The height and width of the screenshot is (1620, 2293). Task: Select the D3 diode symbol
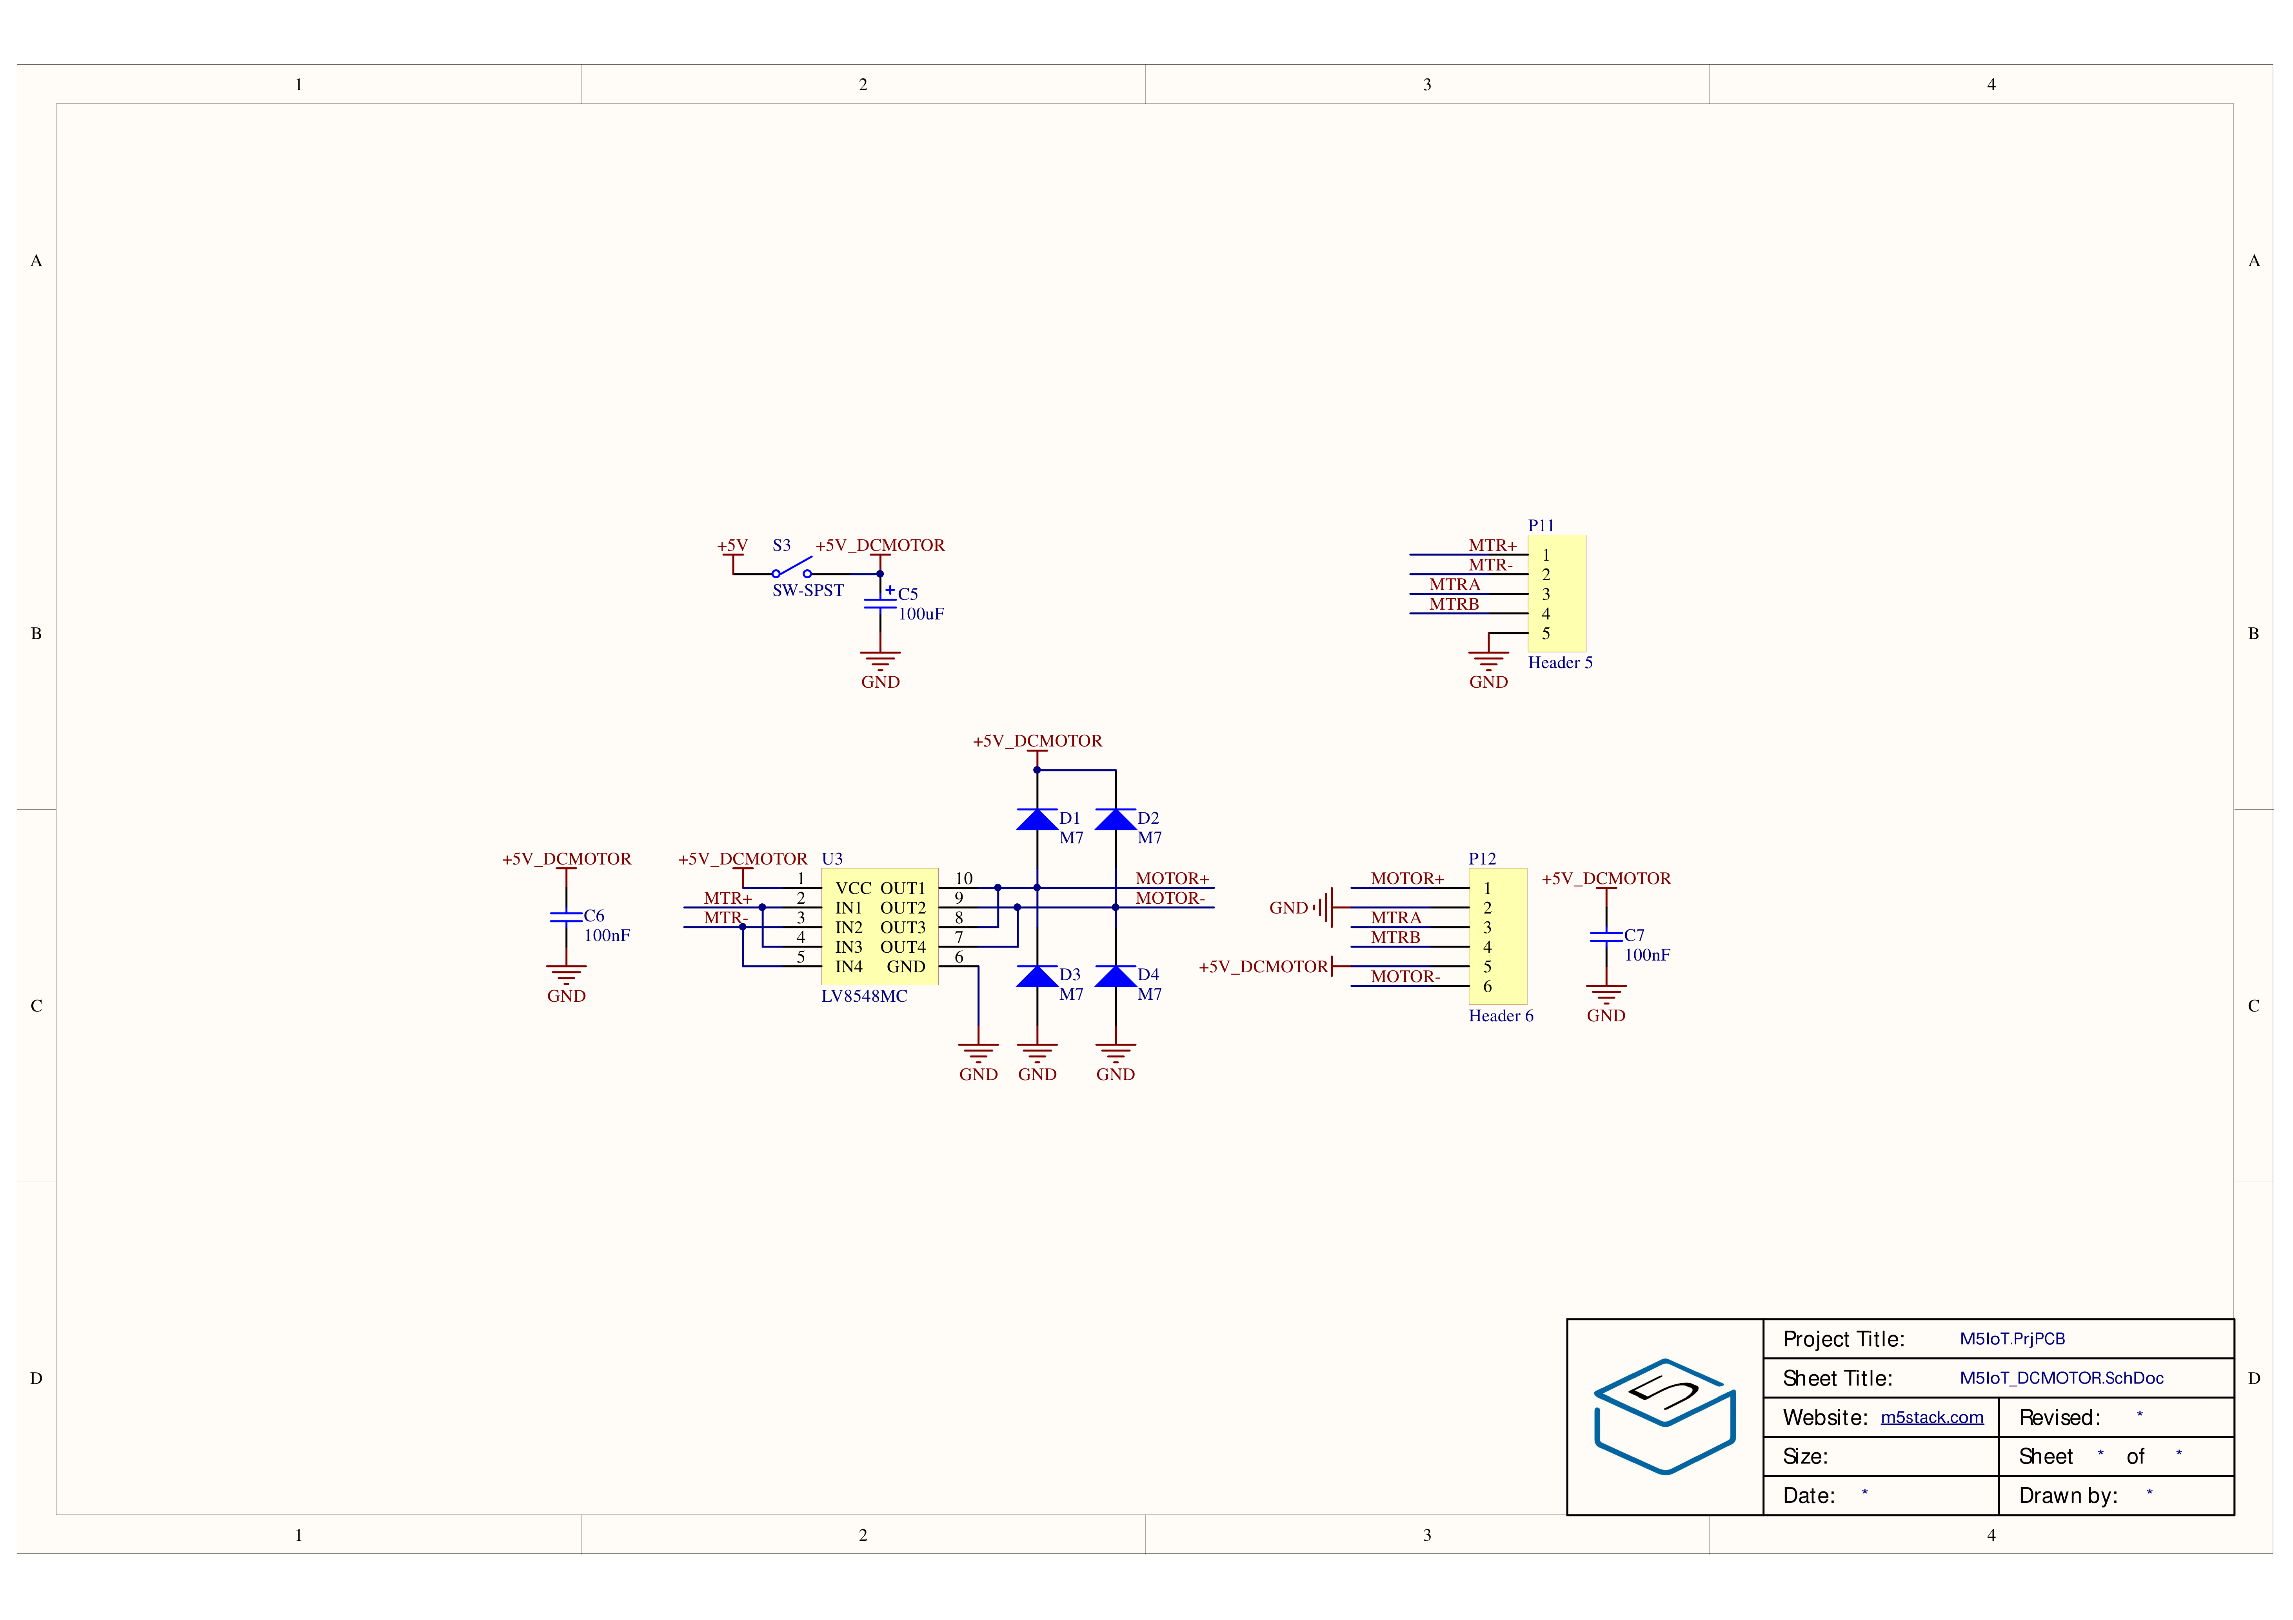(x=1037, y=977)
